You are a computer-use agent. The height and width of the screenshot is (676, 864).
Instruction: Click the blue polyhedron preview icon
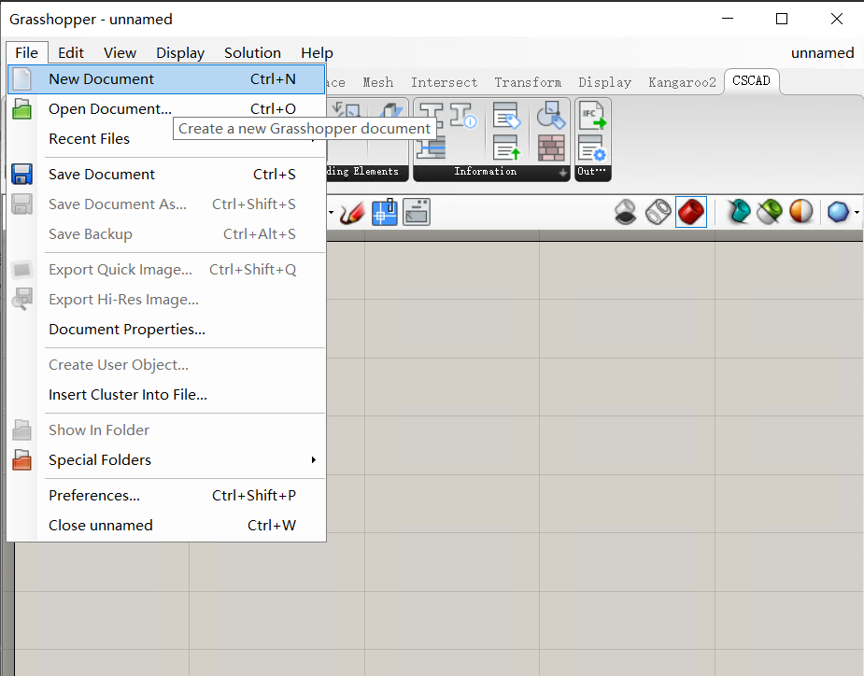[x=838, y=212]
